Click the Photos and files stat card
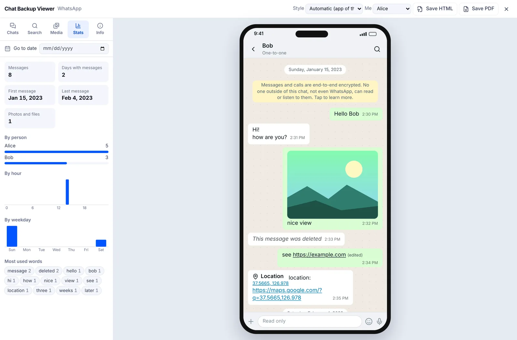This screenshot has width=517, height=340. click(30, 118)
